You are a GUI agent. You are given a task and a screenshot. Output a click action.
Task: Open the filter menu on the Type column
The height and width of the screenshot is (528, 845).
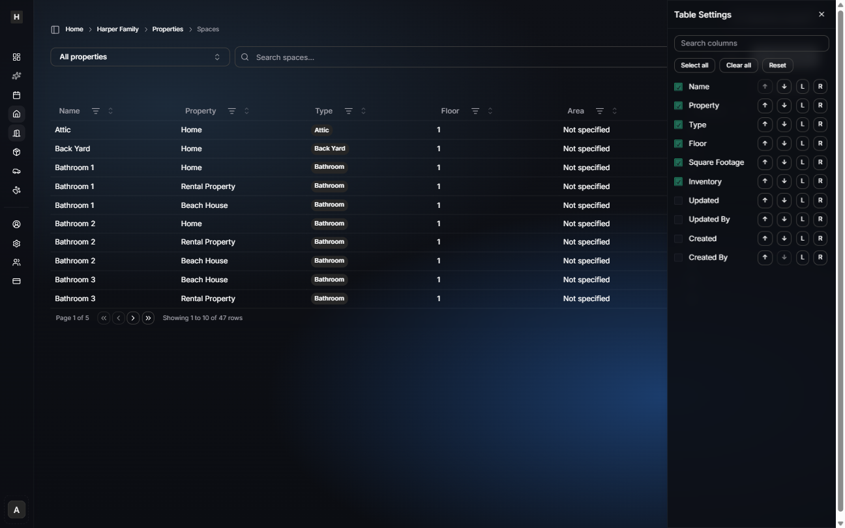click(x=348, y=111)
